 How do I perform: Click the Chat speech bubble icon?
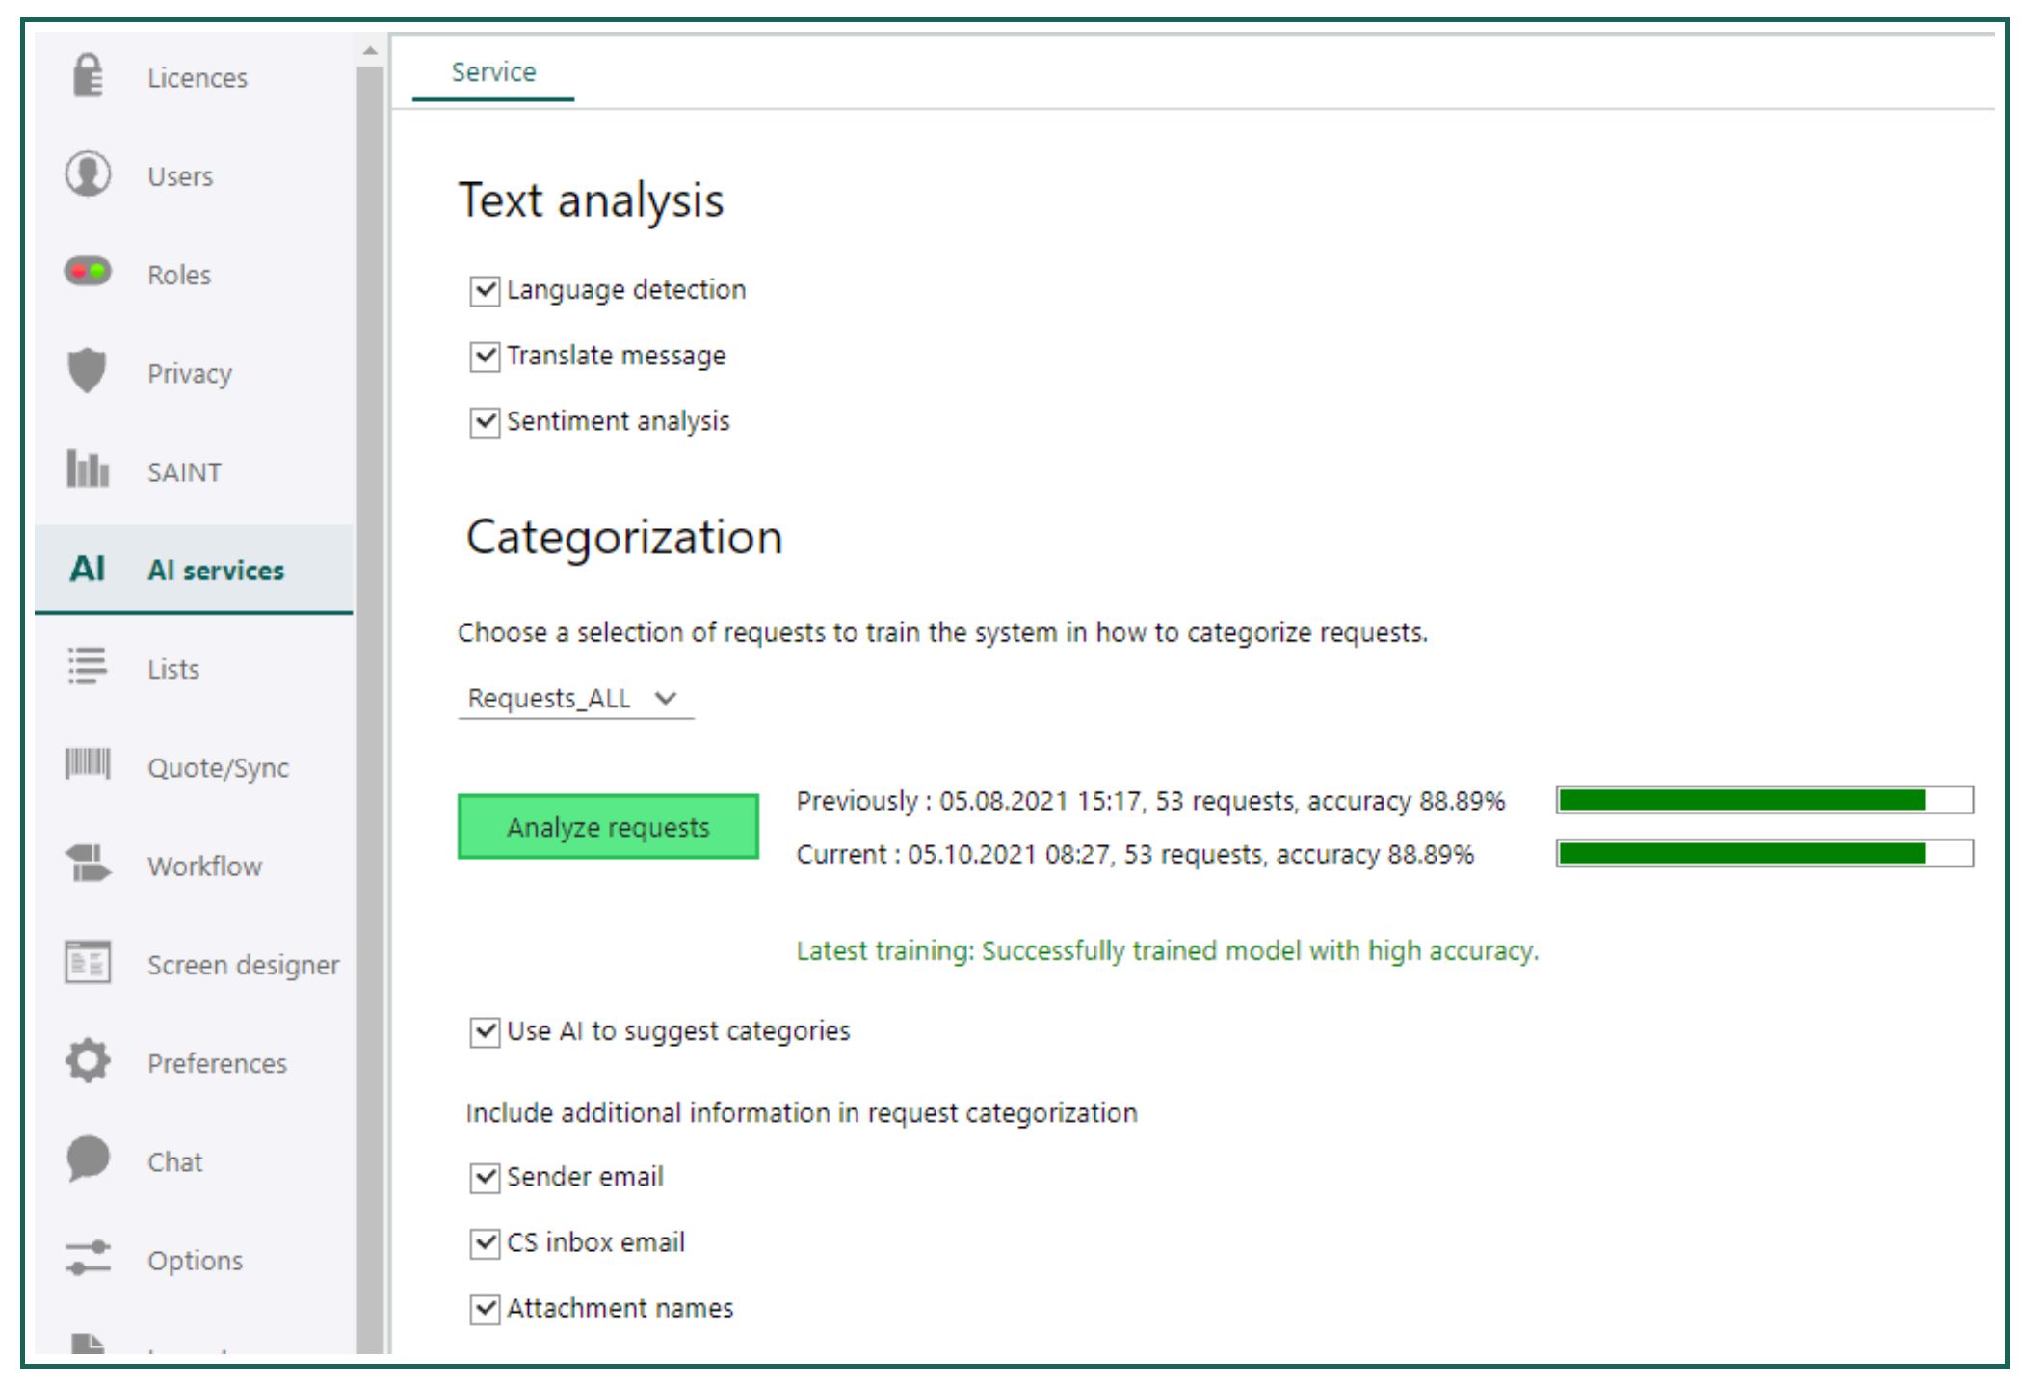pyautogui.click(x=88, y=1159)
